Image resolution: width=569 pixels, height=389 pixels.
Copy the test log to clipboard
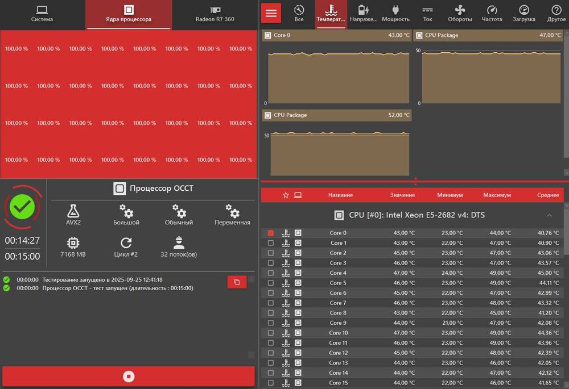pyautogui.click(x=237, y=282)
